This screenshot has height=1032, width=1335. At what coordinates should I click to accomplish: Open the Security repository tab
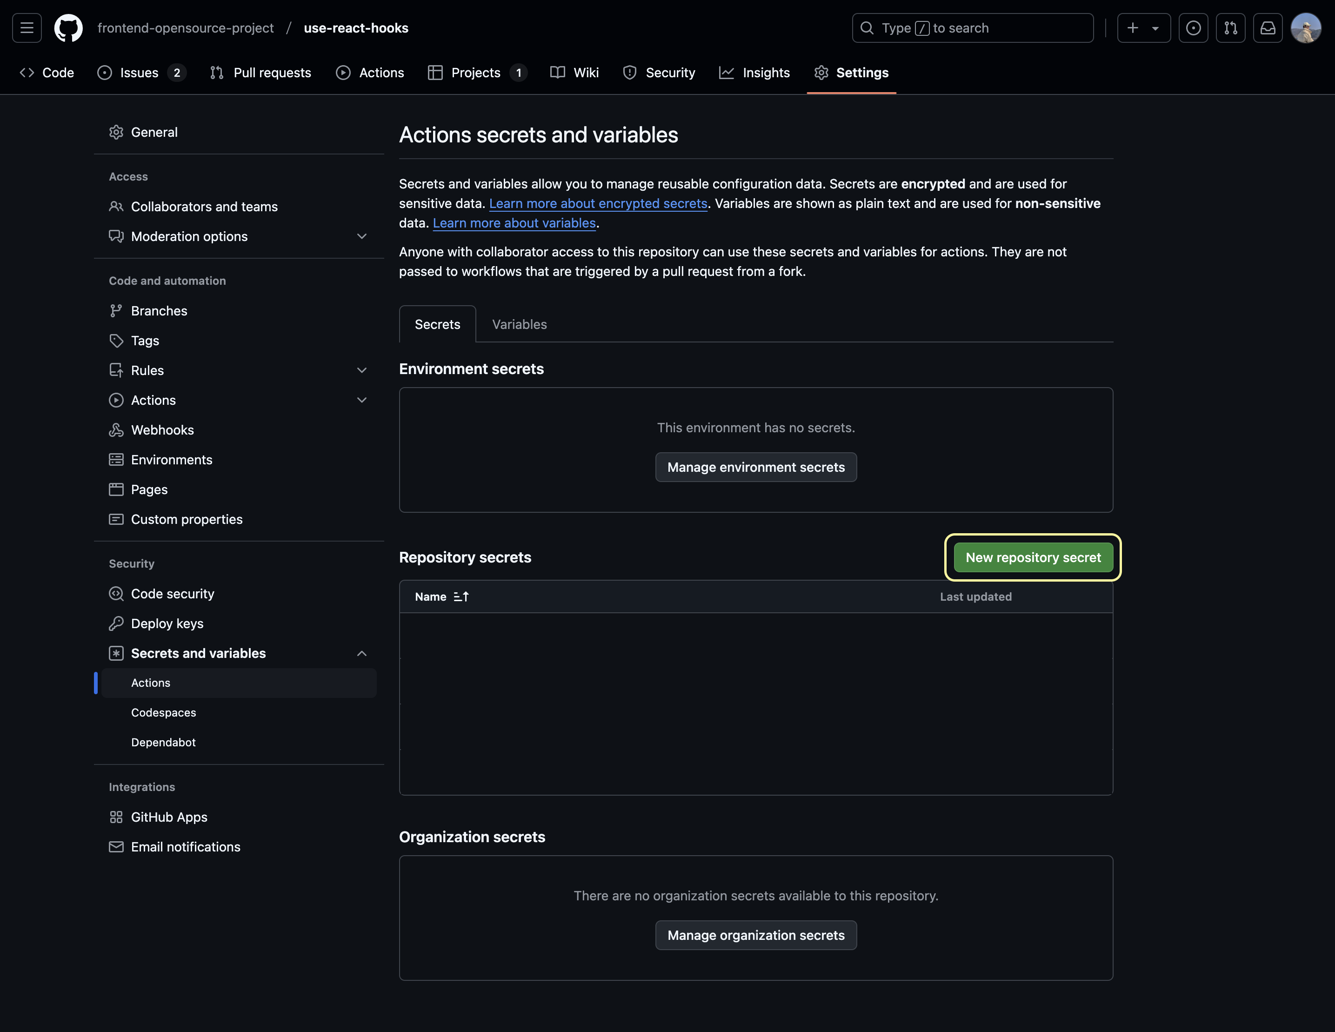pos(659,73)
